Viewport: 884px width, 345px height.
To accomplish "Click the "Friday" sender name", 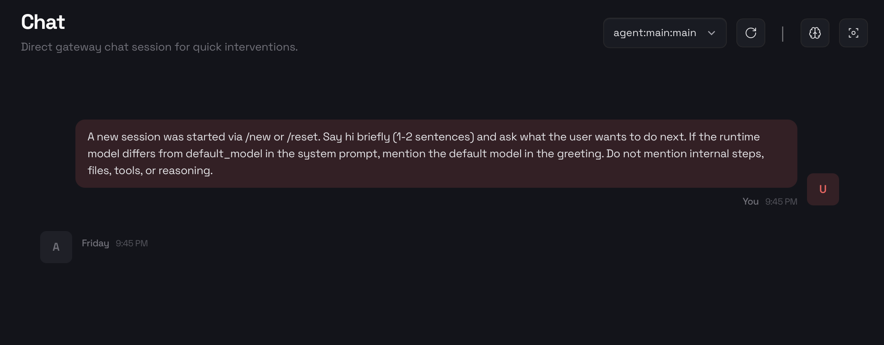I will coord(95,243).
